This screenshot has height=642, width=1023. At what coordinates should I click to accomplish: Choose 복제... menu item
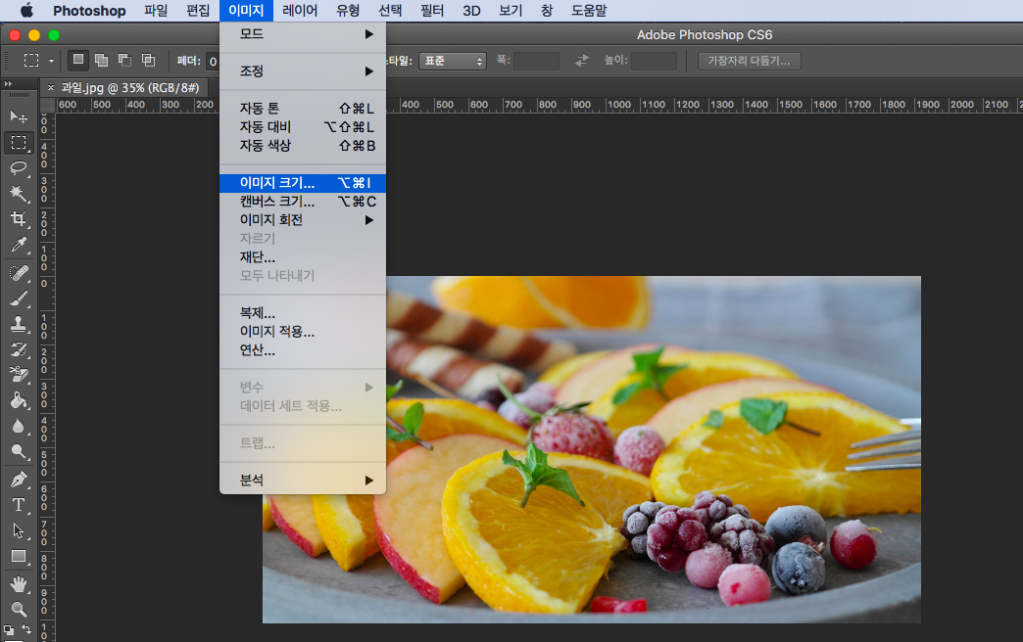303,313
